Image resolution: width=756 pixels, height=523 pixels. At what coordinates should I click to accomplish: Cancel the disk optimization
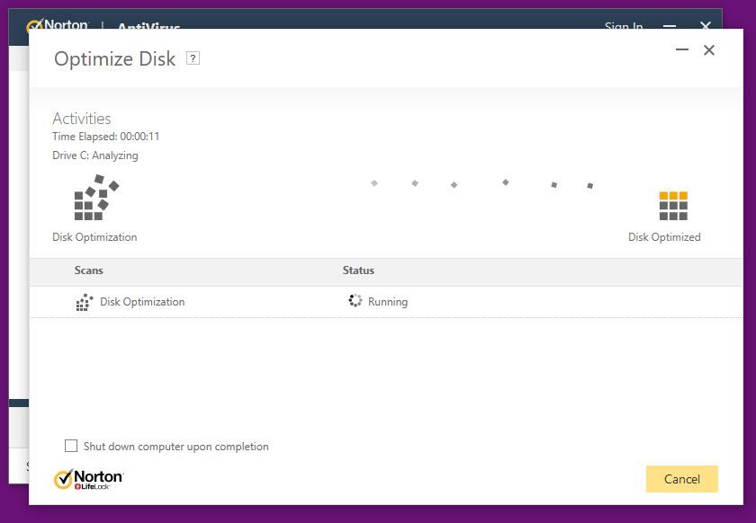click(682, 479)
